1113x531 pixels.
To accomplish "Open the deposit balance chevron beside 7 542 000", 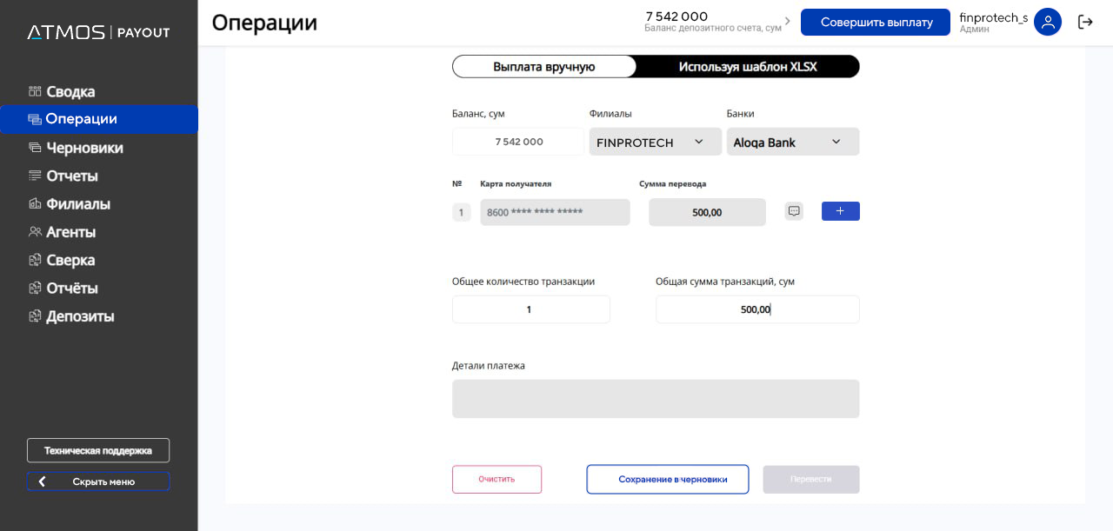I will pyautogui.click(x=790, y=19).
